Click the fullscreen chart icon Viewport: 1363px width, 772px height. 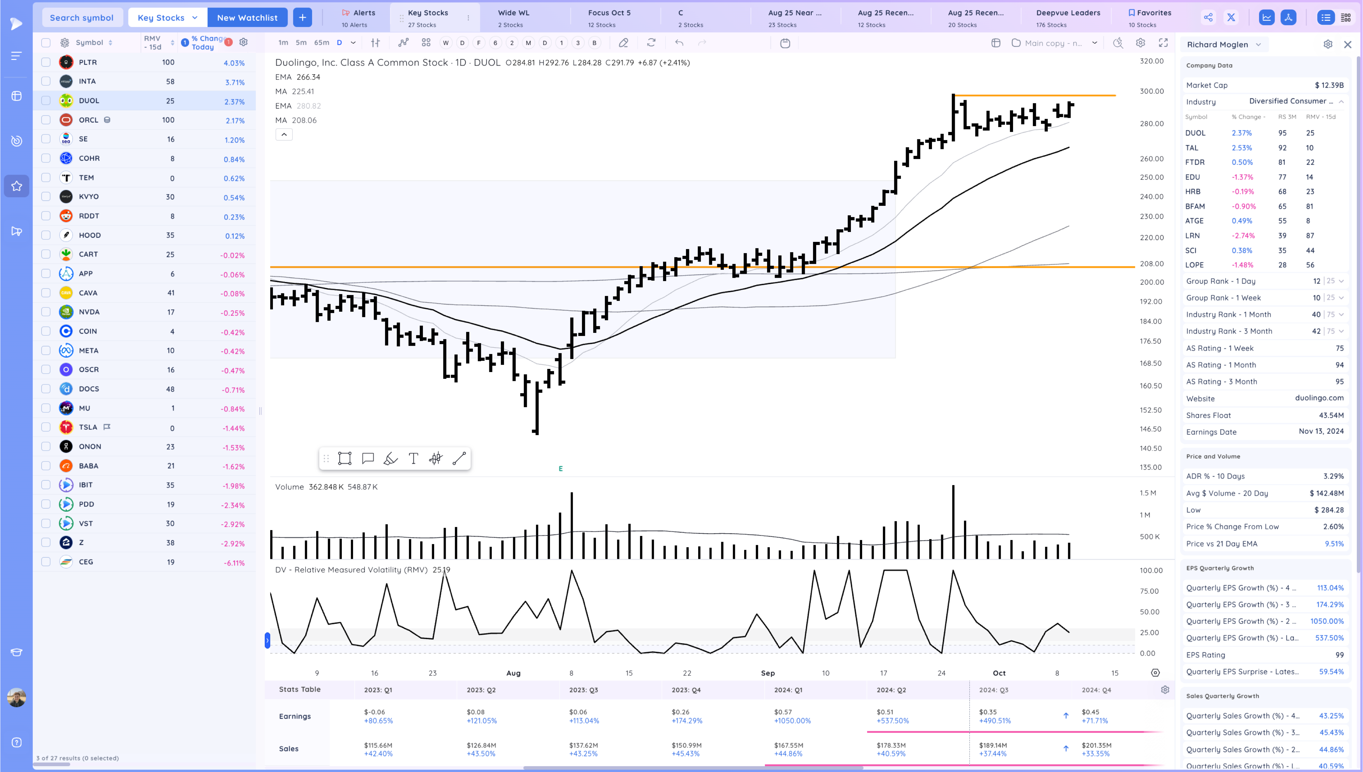coord(1163,43)
